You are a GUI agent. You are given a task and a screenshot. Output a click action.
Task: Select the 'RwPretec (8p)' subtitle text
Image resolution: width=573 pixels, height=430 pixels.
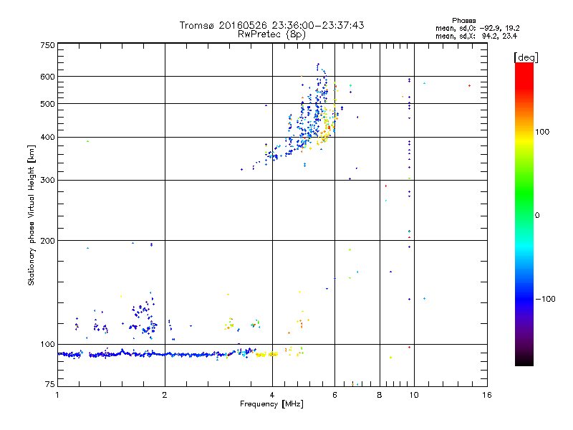pos(271,34)
